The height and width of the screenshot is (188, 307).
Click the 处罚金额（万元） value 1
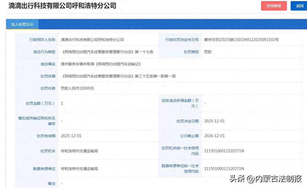pyautogui.click(x=62, y=103)
